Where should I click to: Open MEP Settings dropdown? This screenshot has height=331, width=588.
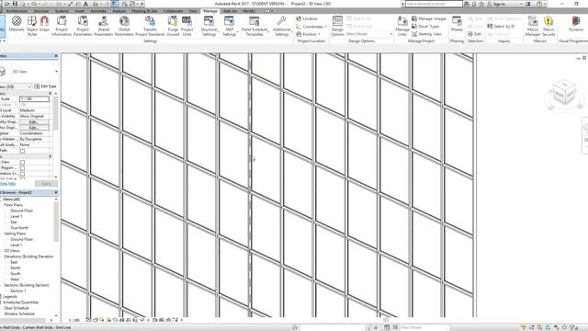[229, 25]
